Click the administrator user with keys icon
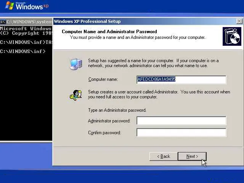This screenshot has height=183, width=244. (x=76, y=95)
